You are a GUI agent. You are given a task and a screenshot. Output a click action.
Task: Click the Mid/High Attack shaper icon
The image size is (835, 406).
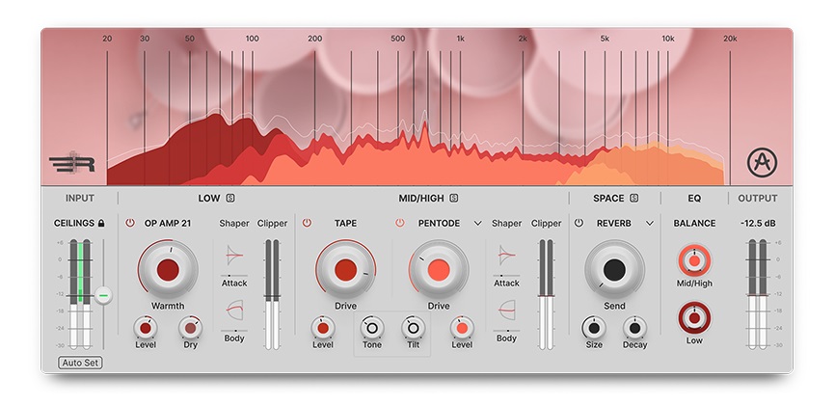click(506, 256)
